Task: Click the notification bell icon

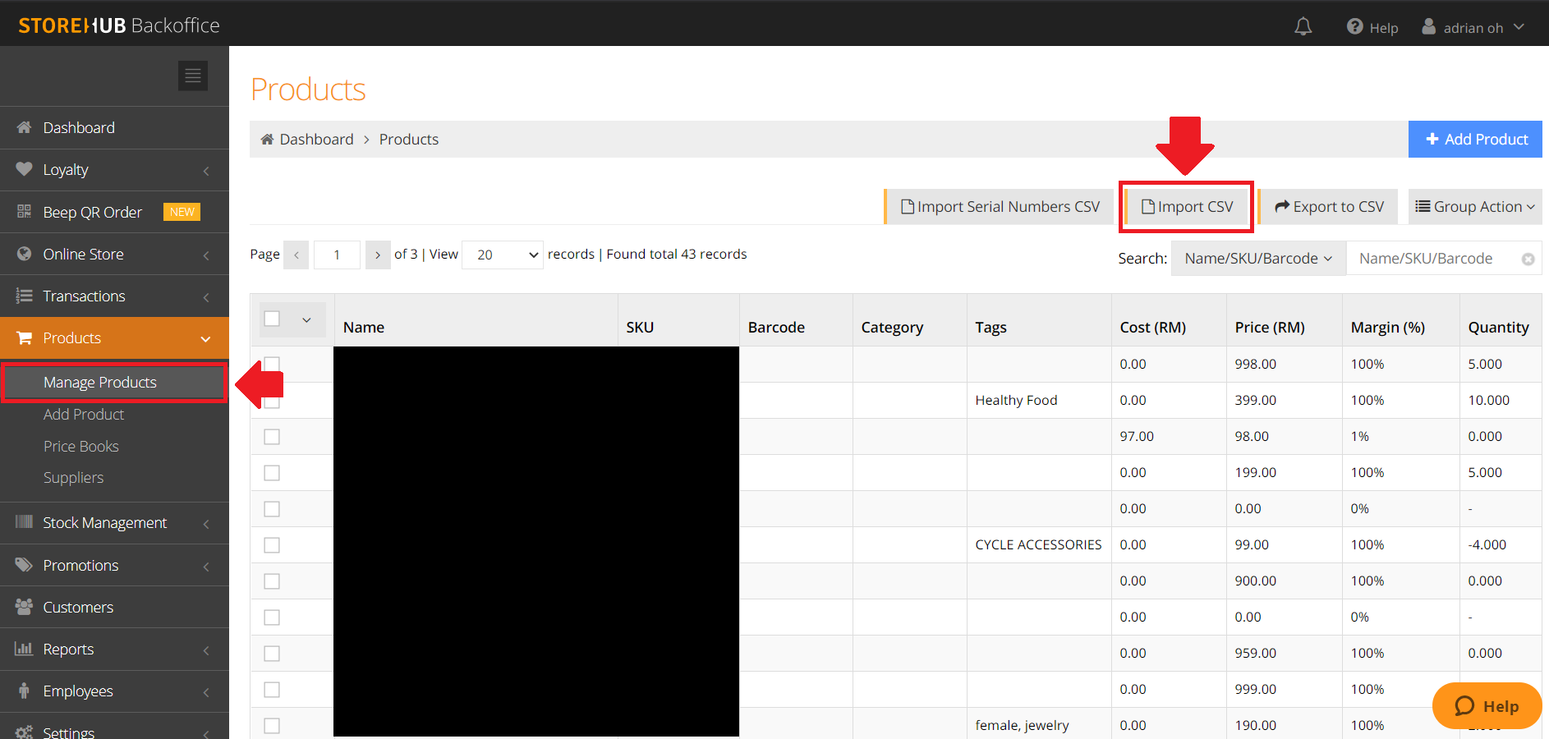Action: [x=1303, y=27]
